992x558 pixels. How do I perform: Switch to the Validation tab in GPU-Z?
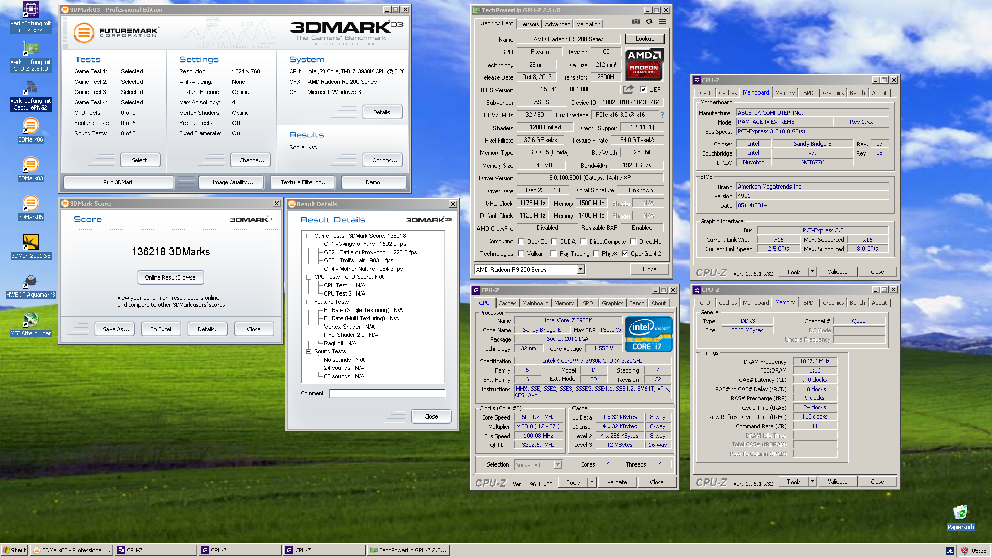coord(588,24)
